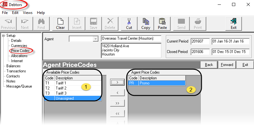254x125 pixels.
Task: Select Tariff 2 in Available Price Codes
Action: [x=73, y=88]
